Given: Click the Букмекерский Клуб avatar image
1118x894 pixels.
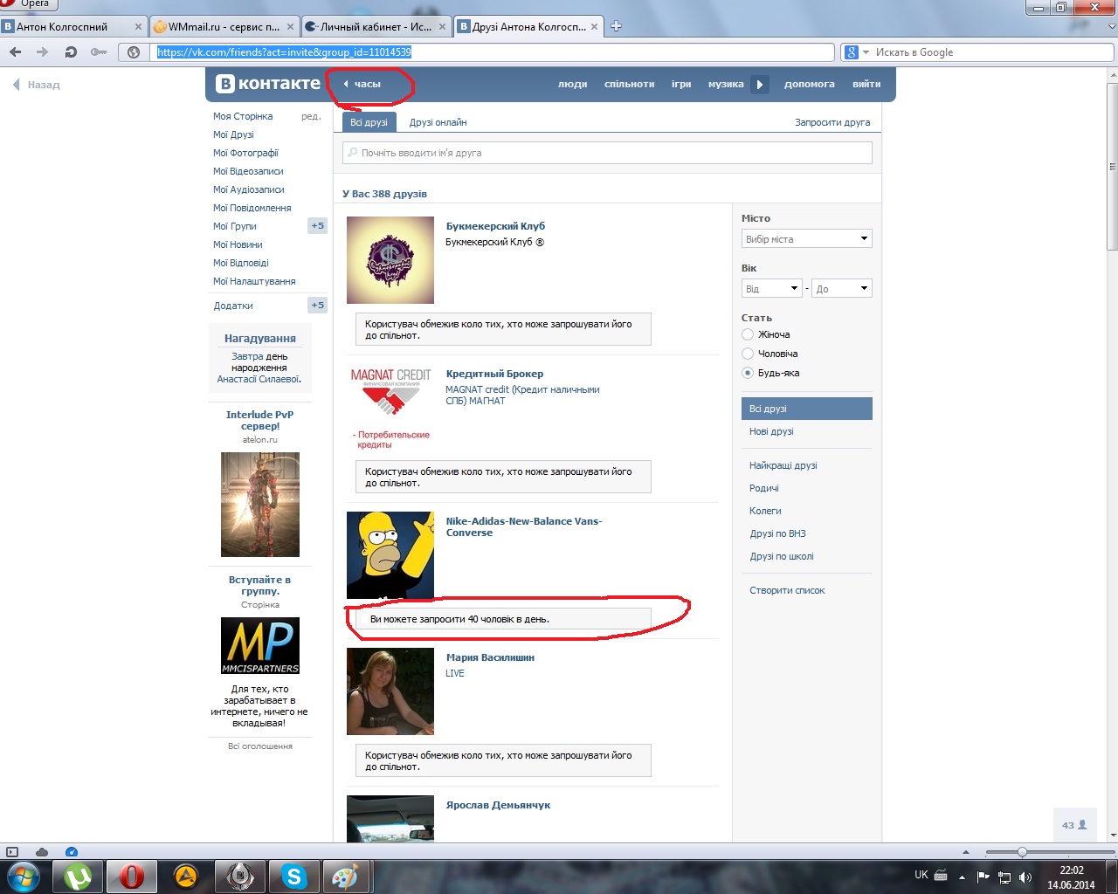Looking at the screenshot, I should click(x=390, y=260).
